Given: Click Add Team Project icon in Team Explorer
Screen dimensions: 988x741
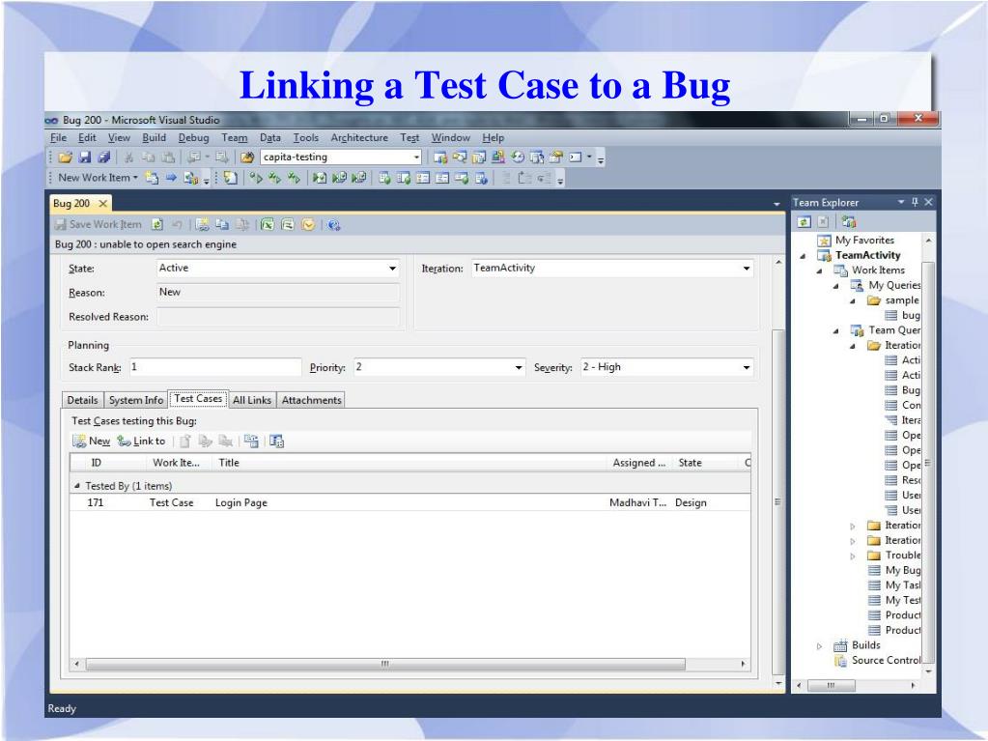Looking at the screenshot, I should pyautogui.click(x=849, y=222).
